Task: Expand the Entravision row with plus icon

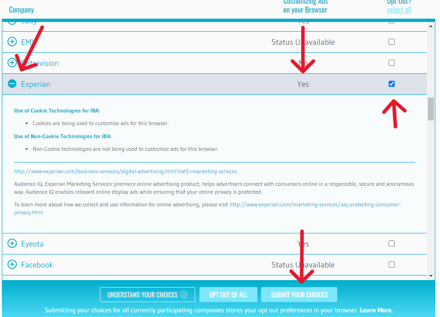Action: pyautogui.click(x=12, y=63)
